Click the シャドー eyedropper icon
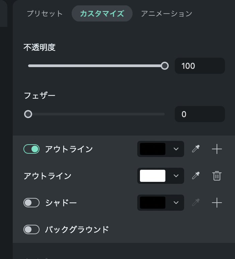235x259 pixels. (x=196, y=203)
